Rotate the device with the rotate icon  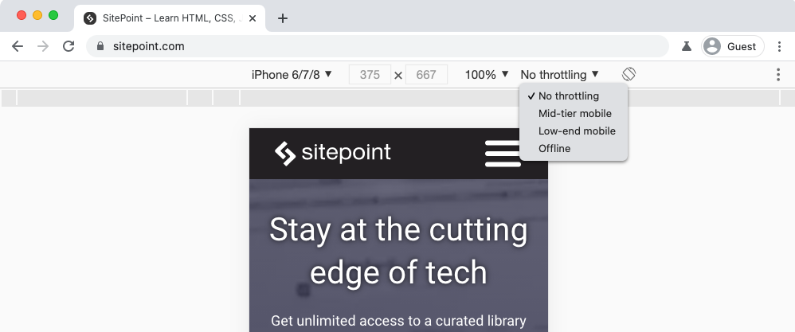(x=629, y=75)
